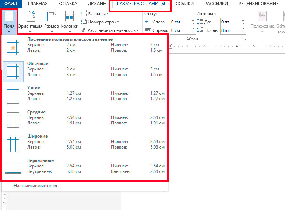Expand the Размер dropdown arrow

(x=52, y=32)
